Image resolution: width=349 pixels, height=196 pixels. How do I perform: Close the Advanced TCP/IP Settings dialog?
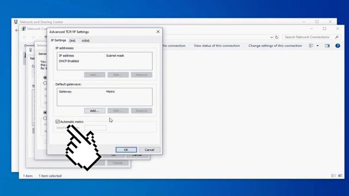(x=158, y=32)
